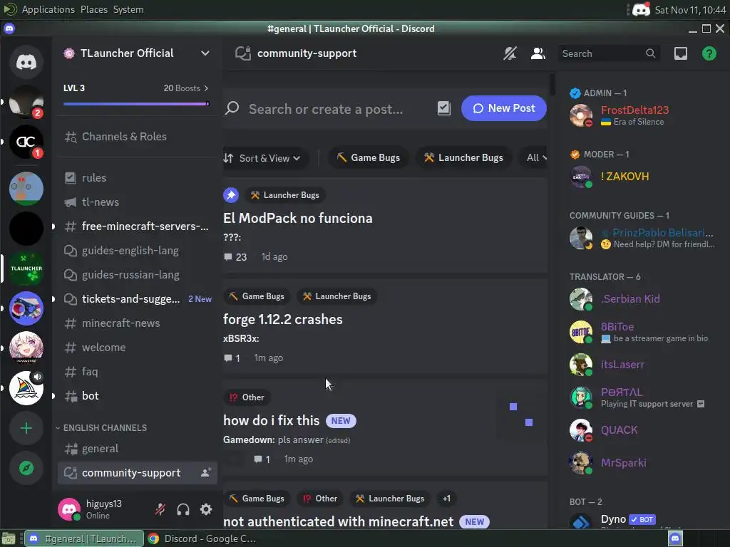The width and height of the screenshot is (730, 547).
Task: Open the TLauncher server icon in sidebar
Action: click(x=26, y=269)
